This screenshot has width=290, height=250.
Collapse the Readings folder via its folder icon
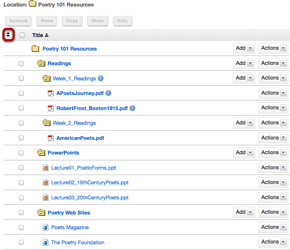pyautogui.click(x=41, y=63)
